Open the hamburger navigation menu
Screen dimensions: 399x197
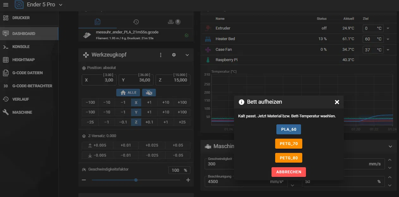click(6, 5)
